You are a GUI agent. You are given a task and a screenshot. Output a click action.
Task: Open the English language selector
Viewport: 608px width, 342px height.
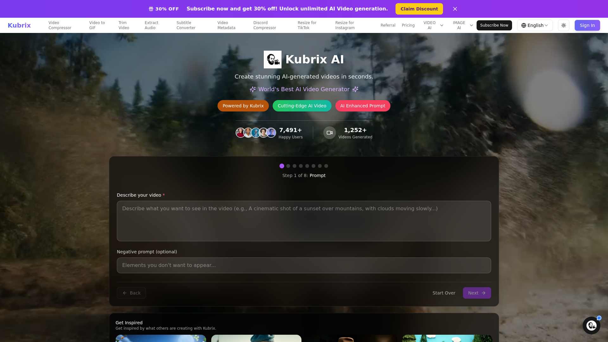click(535, 25)
